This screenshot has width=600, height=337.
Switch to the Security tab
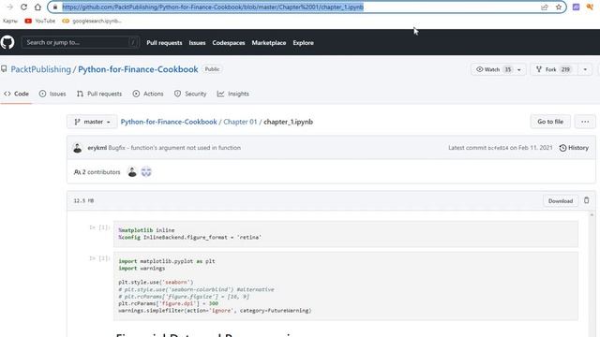point(190,94)
